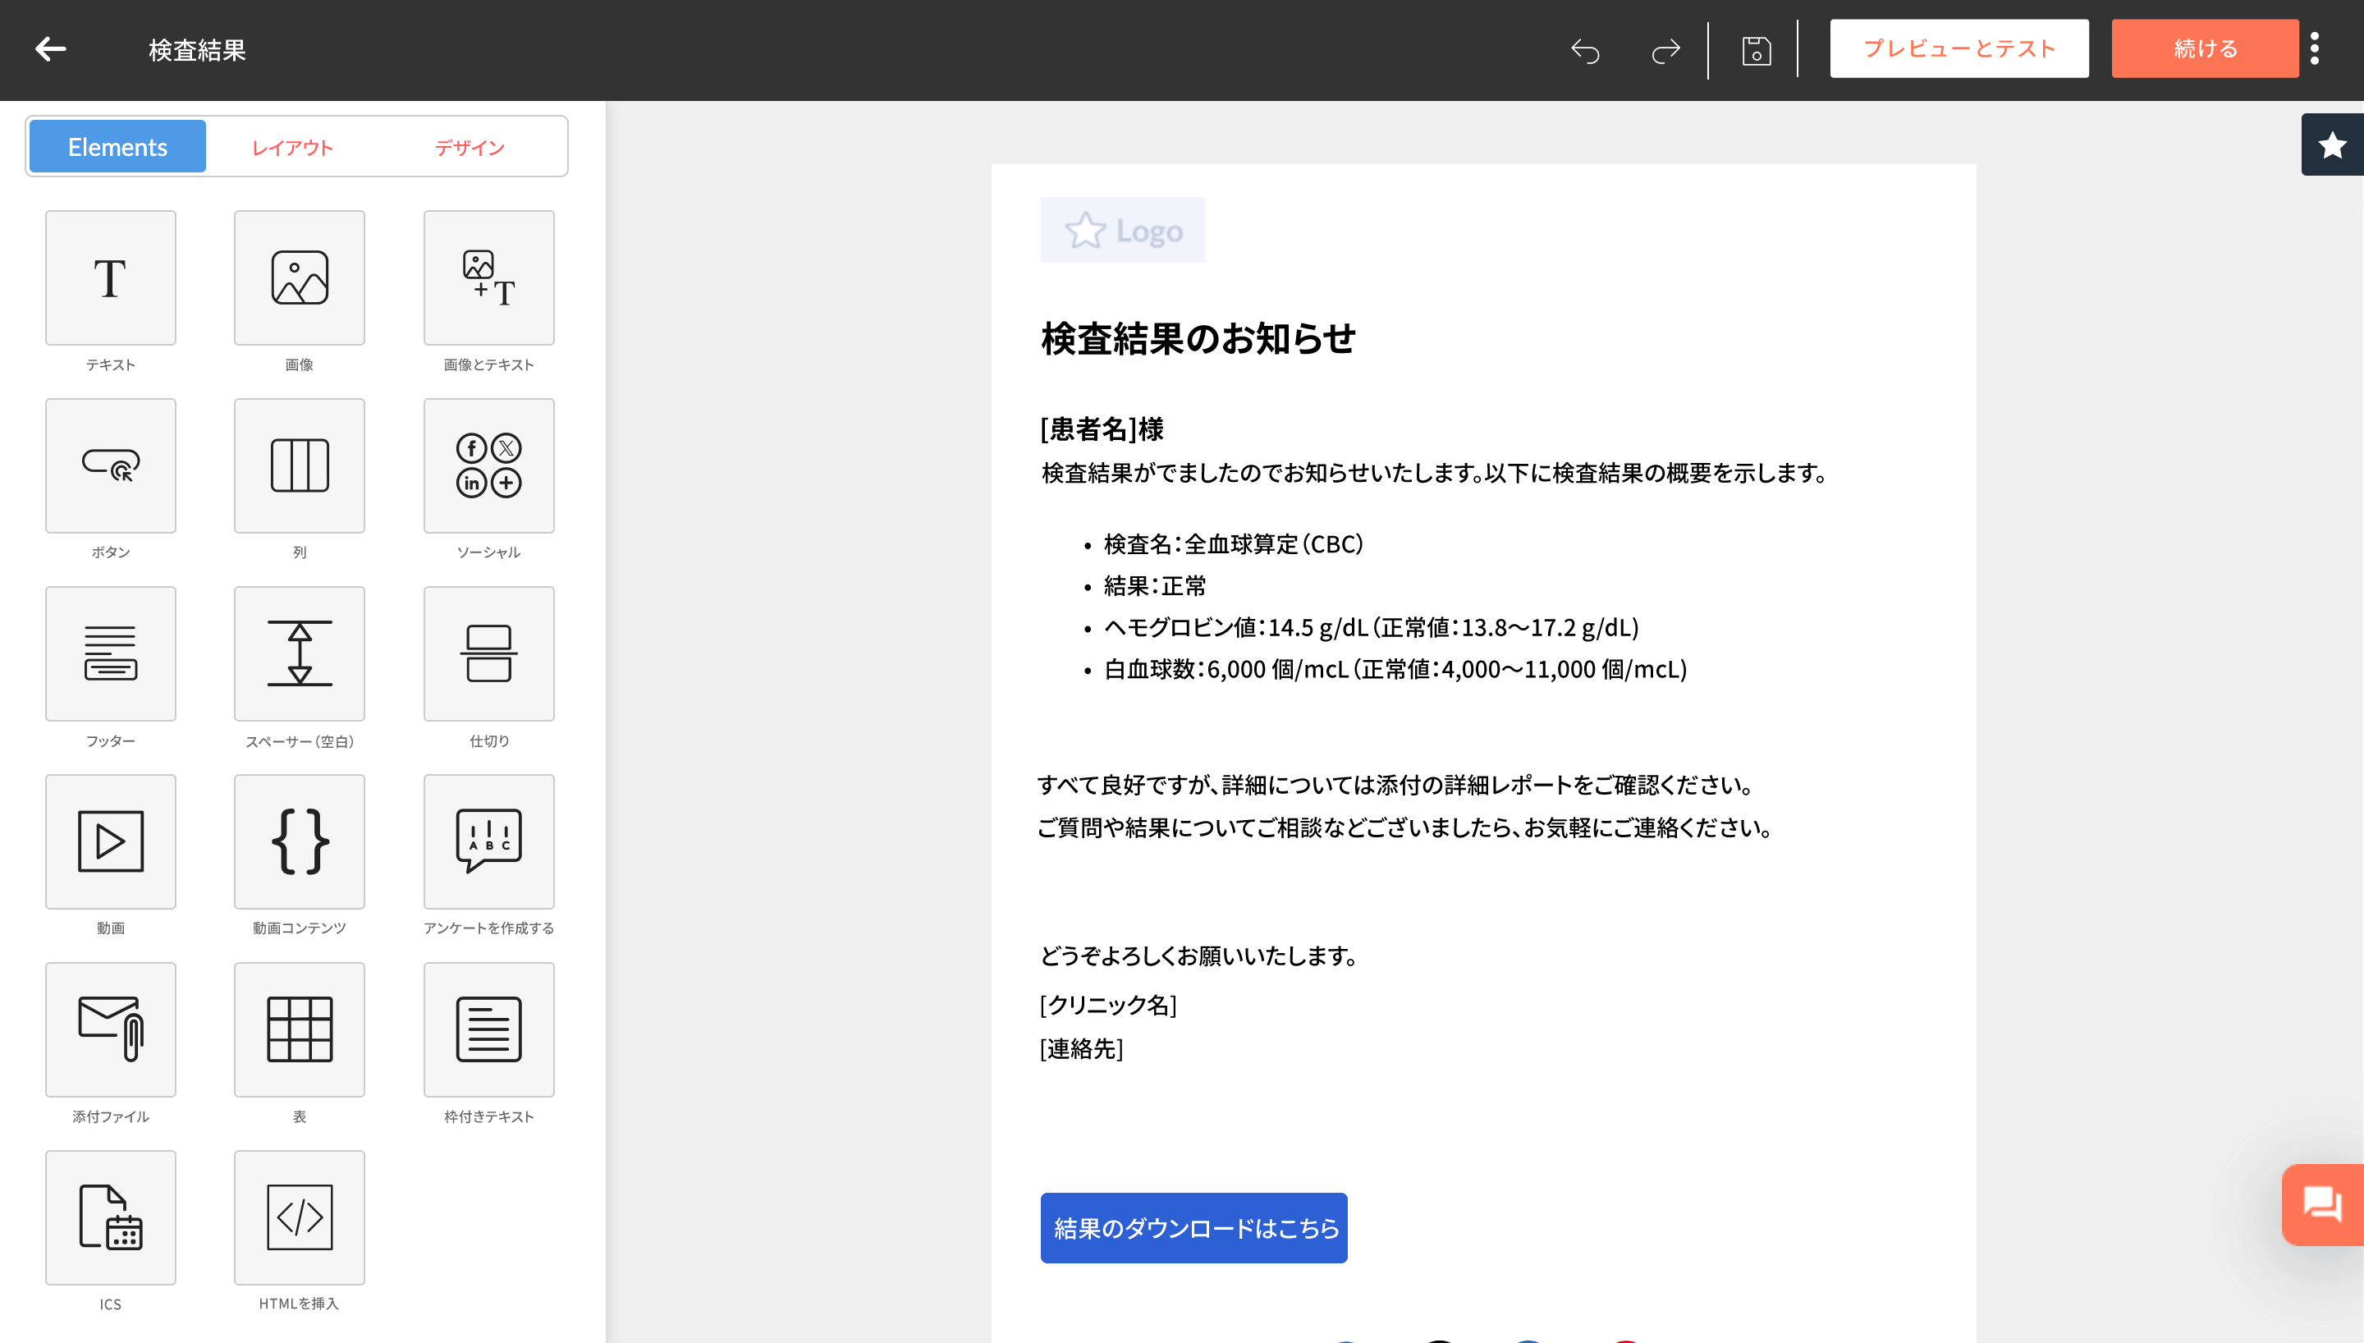Viewport: 2364px width, 1343px height.
Task: Select the スペーサー (spacer) element
Action: pyautogui.click(x=299, y=653)
